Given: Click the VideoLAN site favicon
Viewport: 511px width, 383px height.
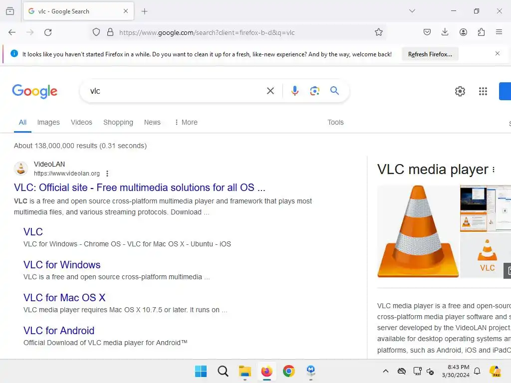Looking at the screenshot, I should (21, 169).
